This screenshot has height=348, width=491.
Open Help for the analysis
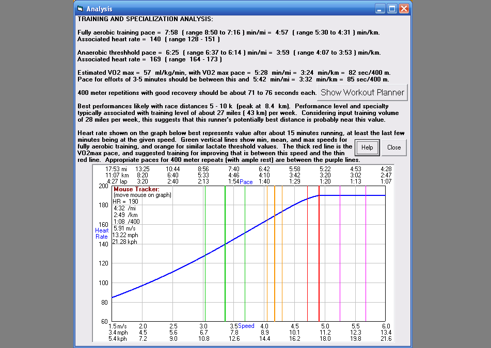[x=367, y=147]
